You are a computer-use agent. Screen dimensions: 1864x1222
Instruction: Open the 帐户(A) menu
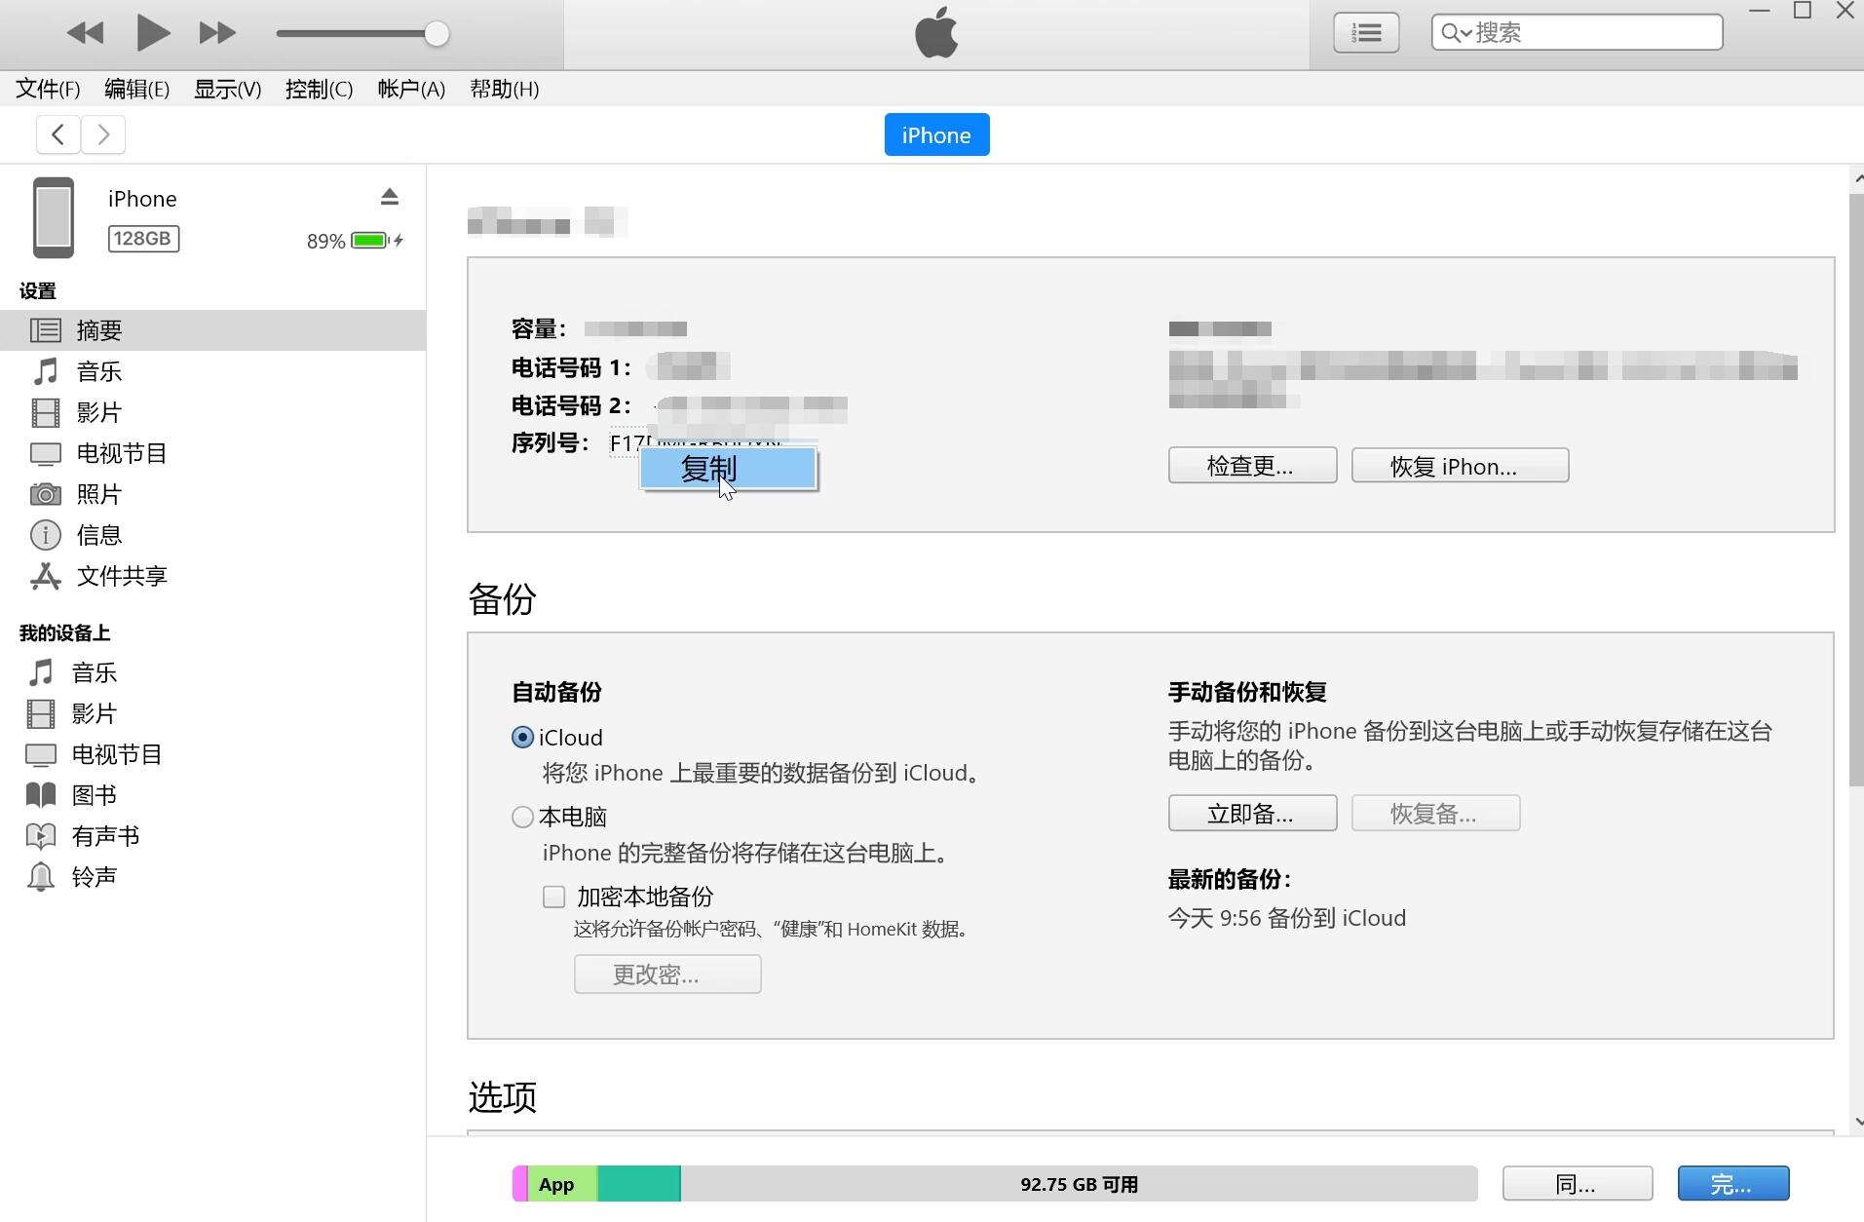click(x=411, y=89)
